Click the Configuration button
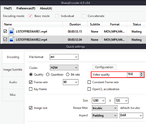Image resolution: width=146 pixels, height=124 pixels. (104, 67)
